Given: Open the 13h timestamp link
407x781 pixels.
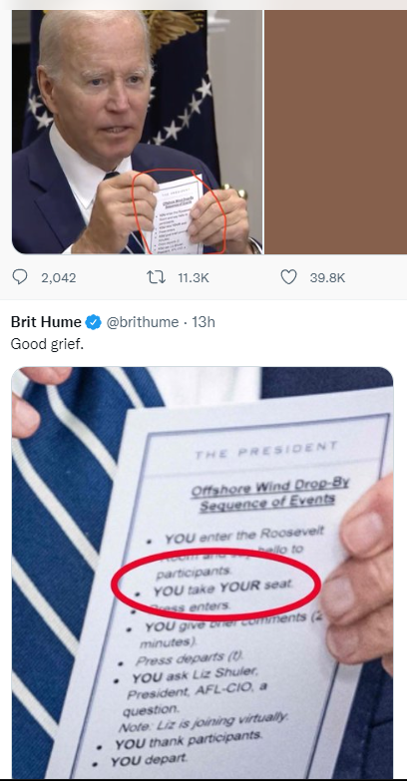Looking at the screenshot, I should [203, 322].
